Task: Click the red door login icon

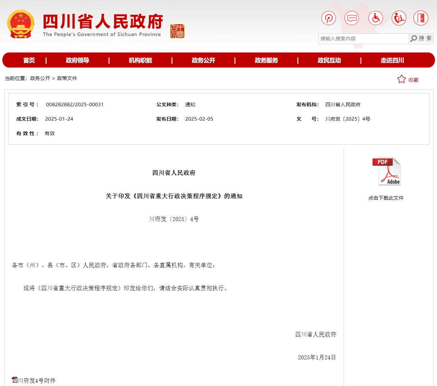Action: coord(421,18)
